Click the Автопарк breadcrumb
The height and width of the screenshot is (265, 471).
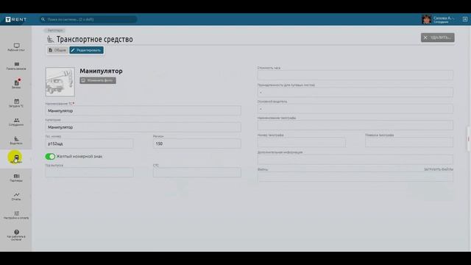[55, 30]
